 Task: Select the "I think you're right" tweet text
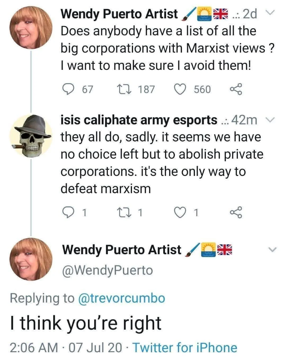pyautogui.click(x=85, y=323)
